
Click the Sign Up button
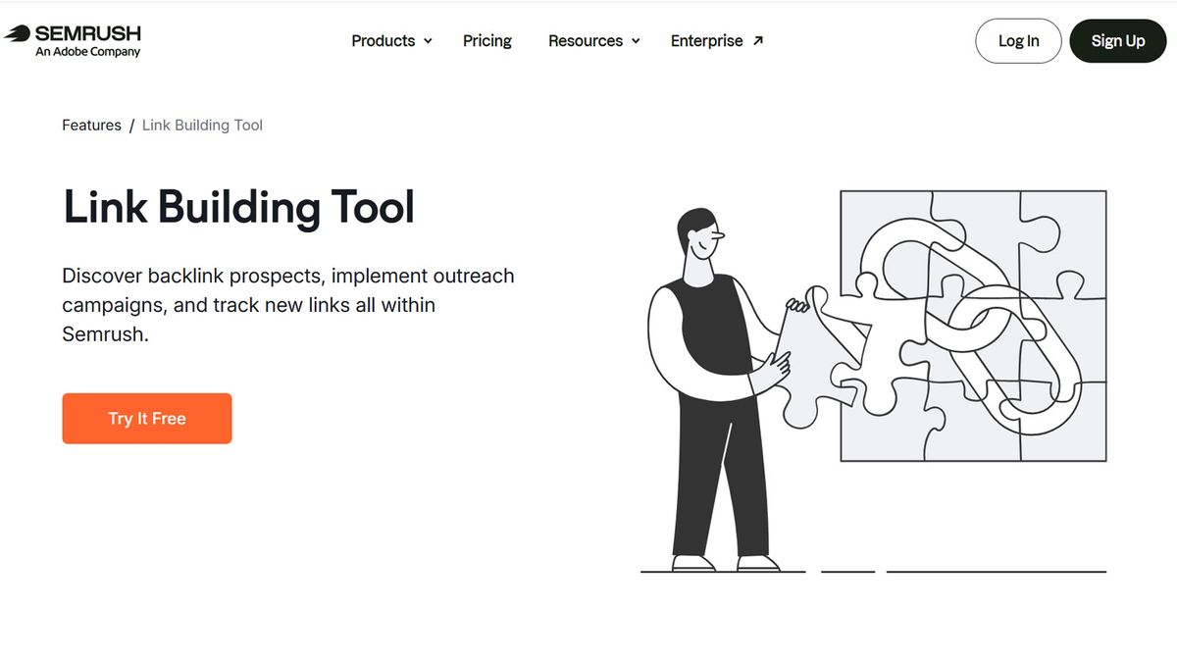point(1118,41)
